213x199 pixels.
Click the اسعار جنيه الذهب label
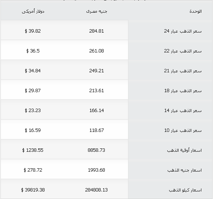point(185,170)
